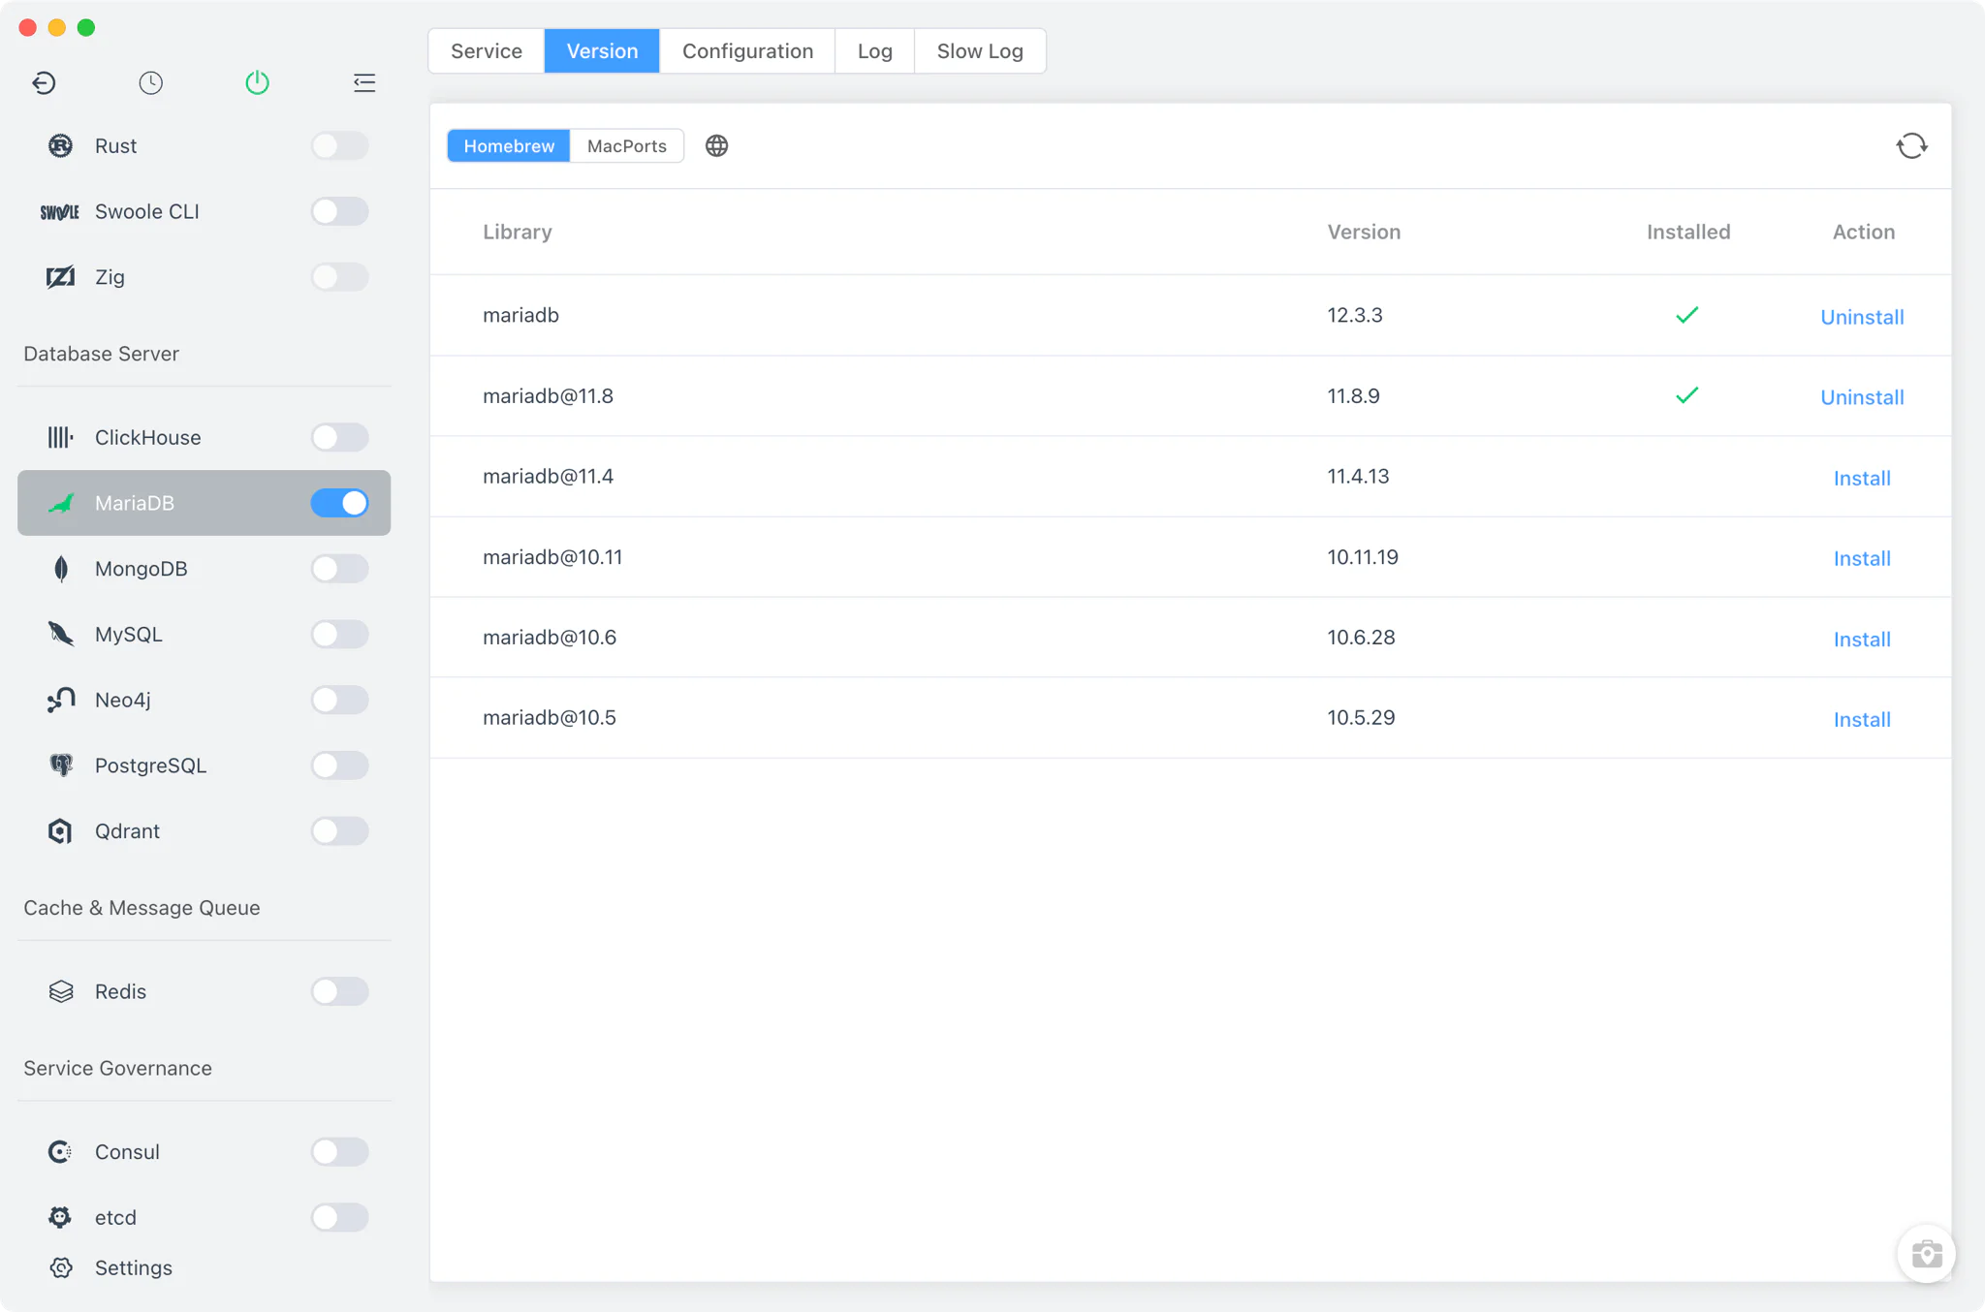Install mariadb@10.5
The height and width of the screenshot is (1312, 1985).
pos(1862,720)
